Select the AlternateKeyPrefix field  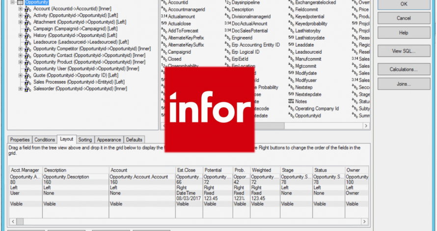coord(186,38)
